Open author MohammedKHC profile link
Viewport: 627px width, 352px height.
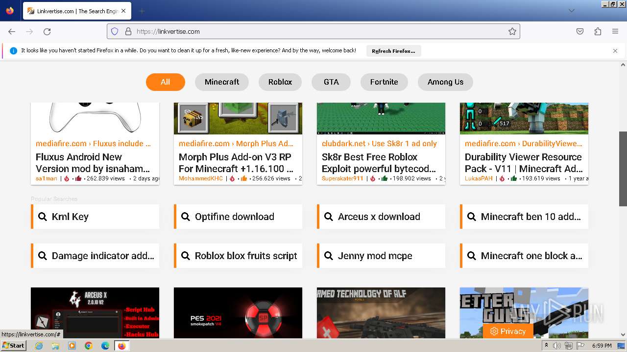(x=200, y=178)
